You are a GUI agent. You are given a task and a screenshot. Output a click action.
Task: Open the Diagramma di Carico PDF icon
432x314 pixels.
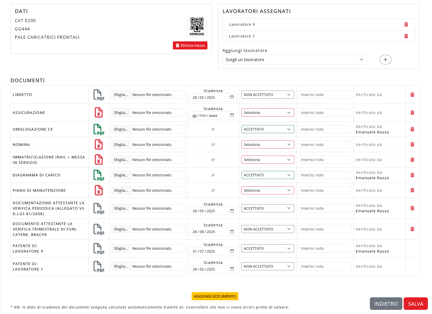point(99,175)
